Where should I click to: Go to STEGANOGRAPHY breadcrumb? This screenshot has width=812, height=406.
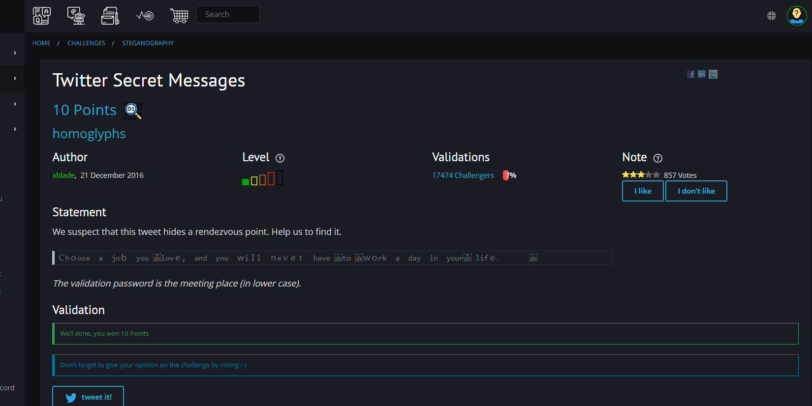coord(148,43)
